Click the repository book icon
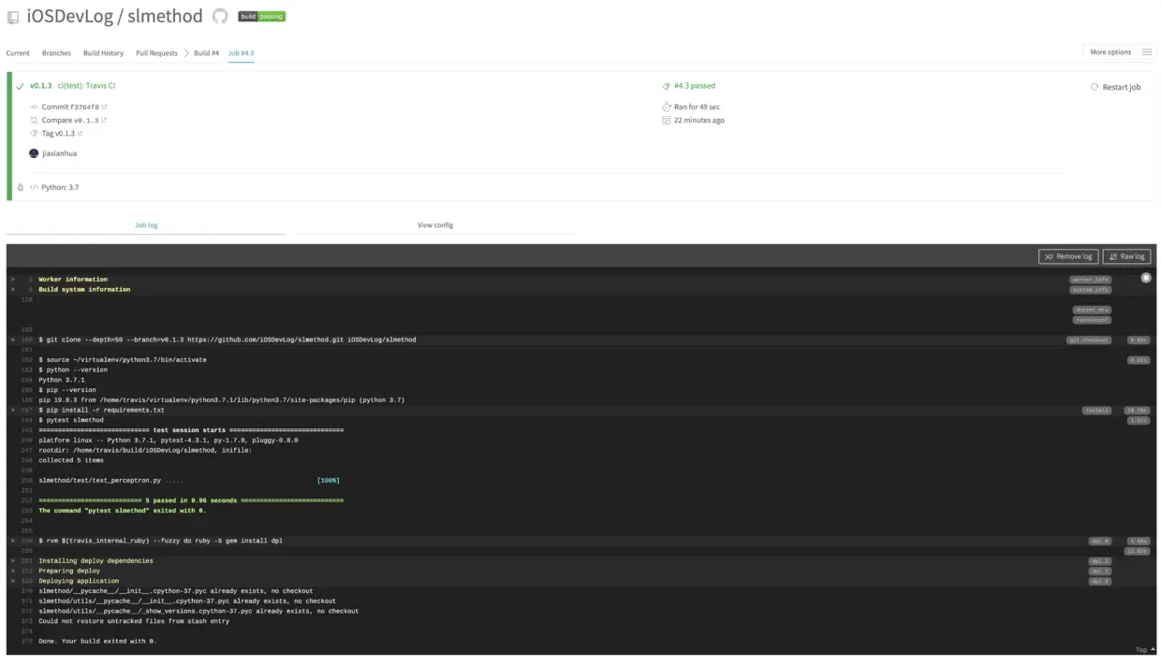Viewport: 1161px width, 666px height. [x=13, y=17]
